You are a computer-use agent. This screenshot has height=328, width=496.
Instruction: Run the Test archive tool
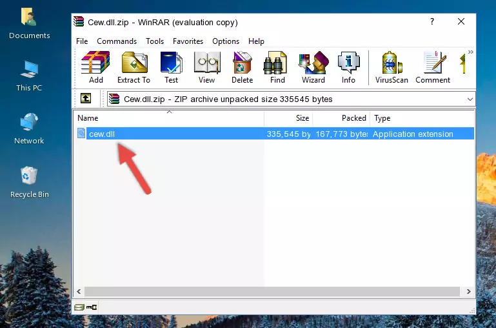point(171,67)
